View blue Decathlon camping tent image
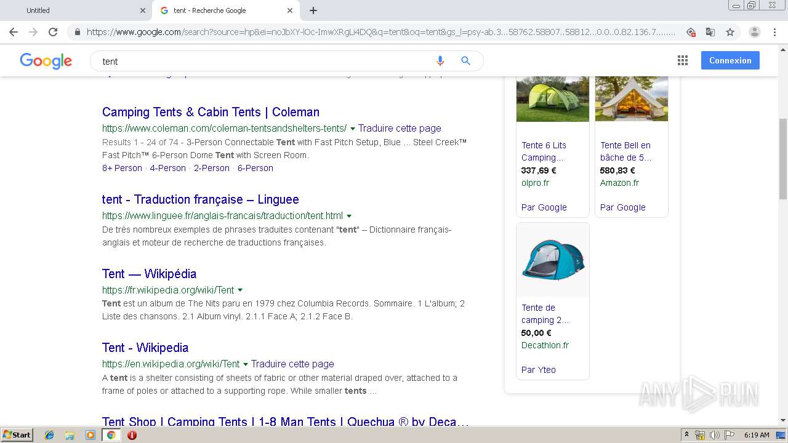Screen dimensions: 788x443 [553, 260]
